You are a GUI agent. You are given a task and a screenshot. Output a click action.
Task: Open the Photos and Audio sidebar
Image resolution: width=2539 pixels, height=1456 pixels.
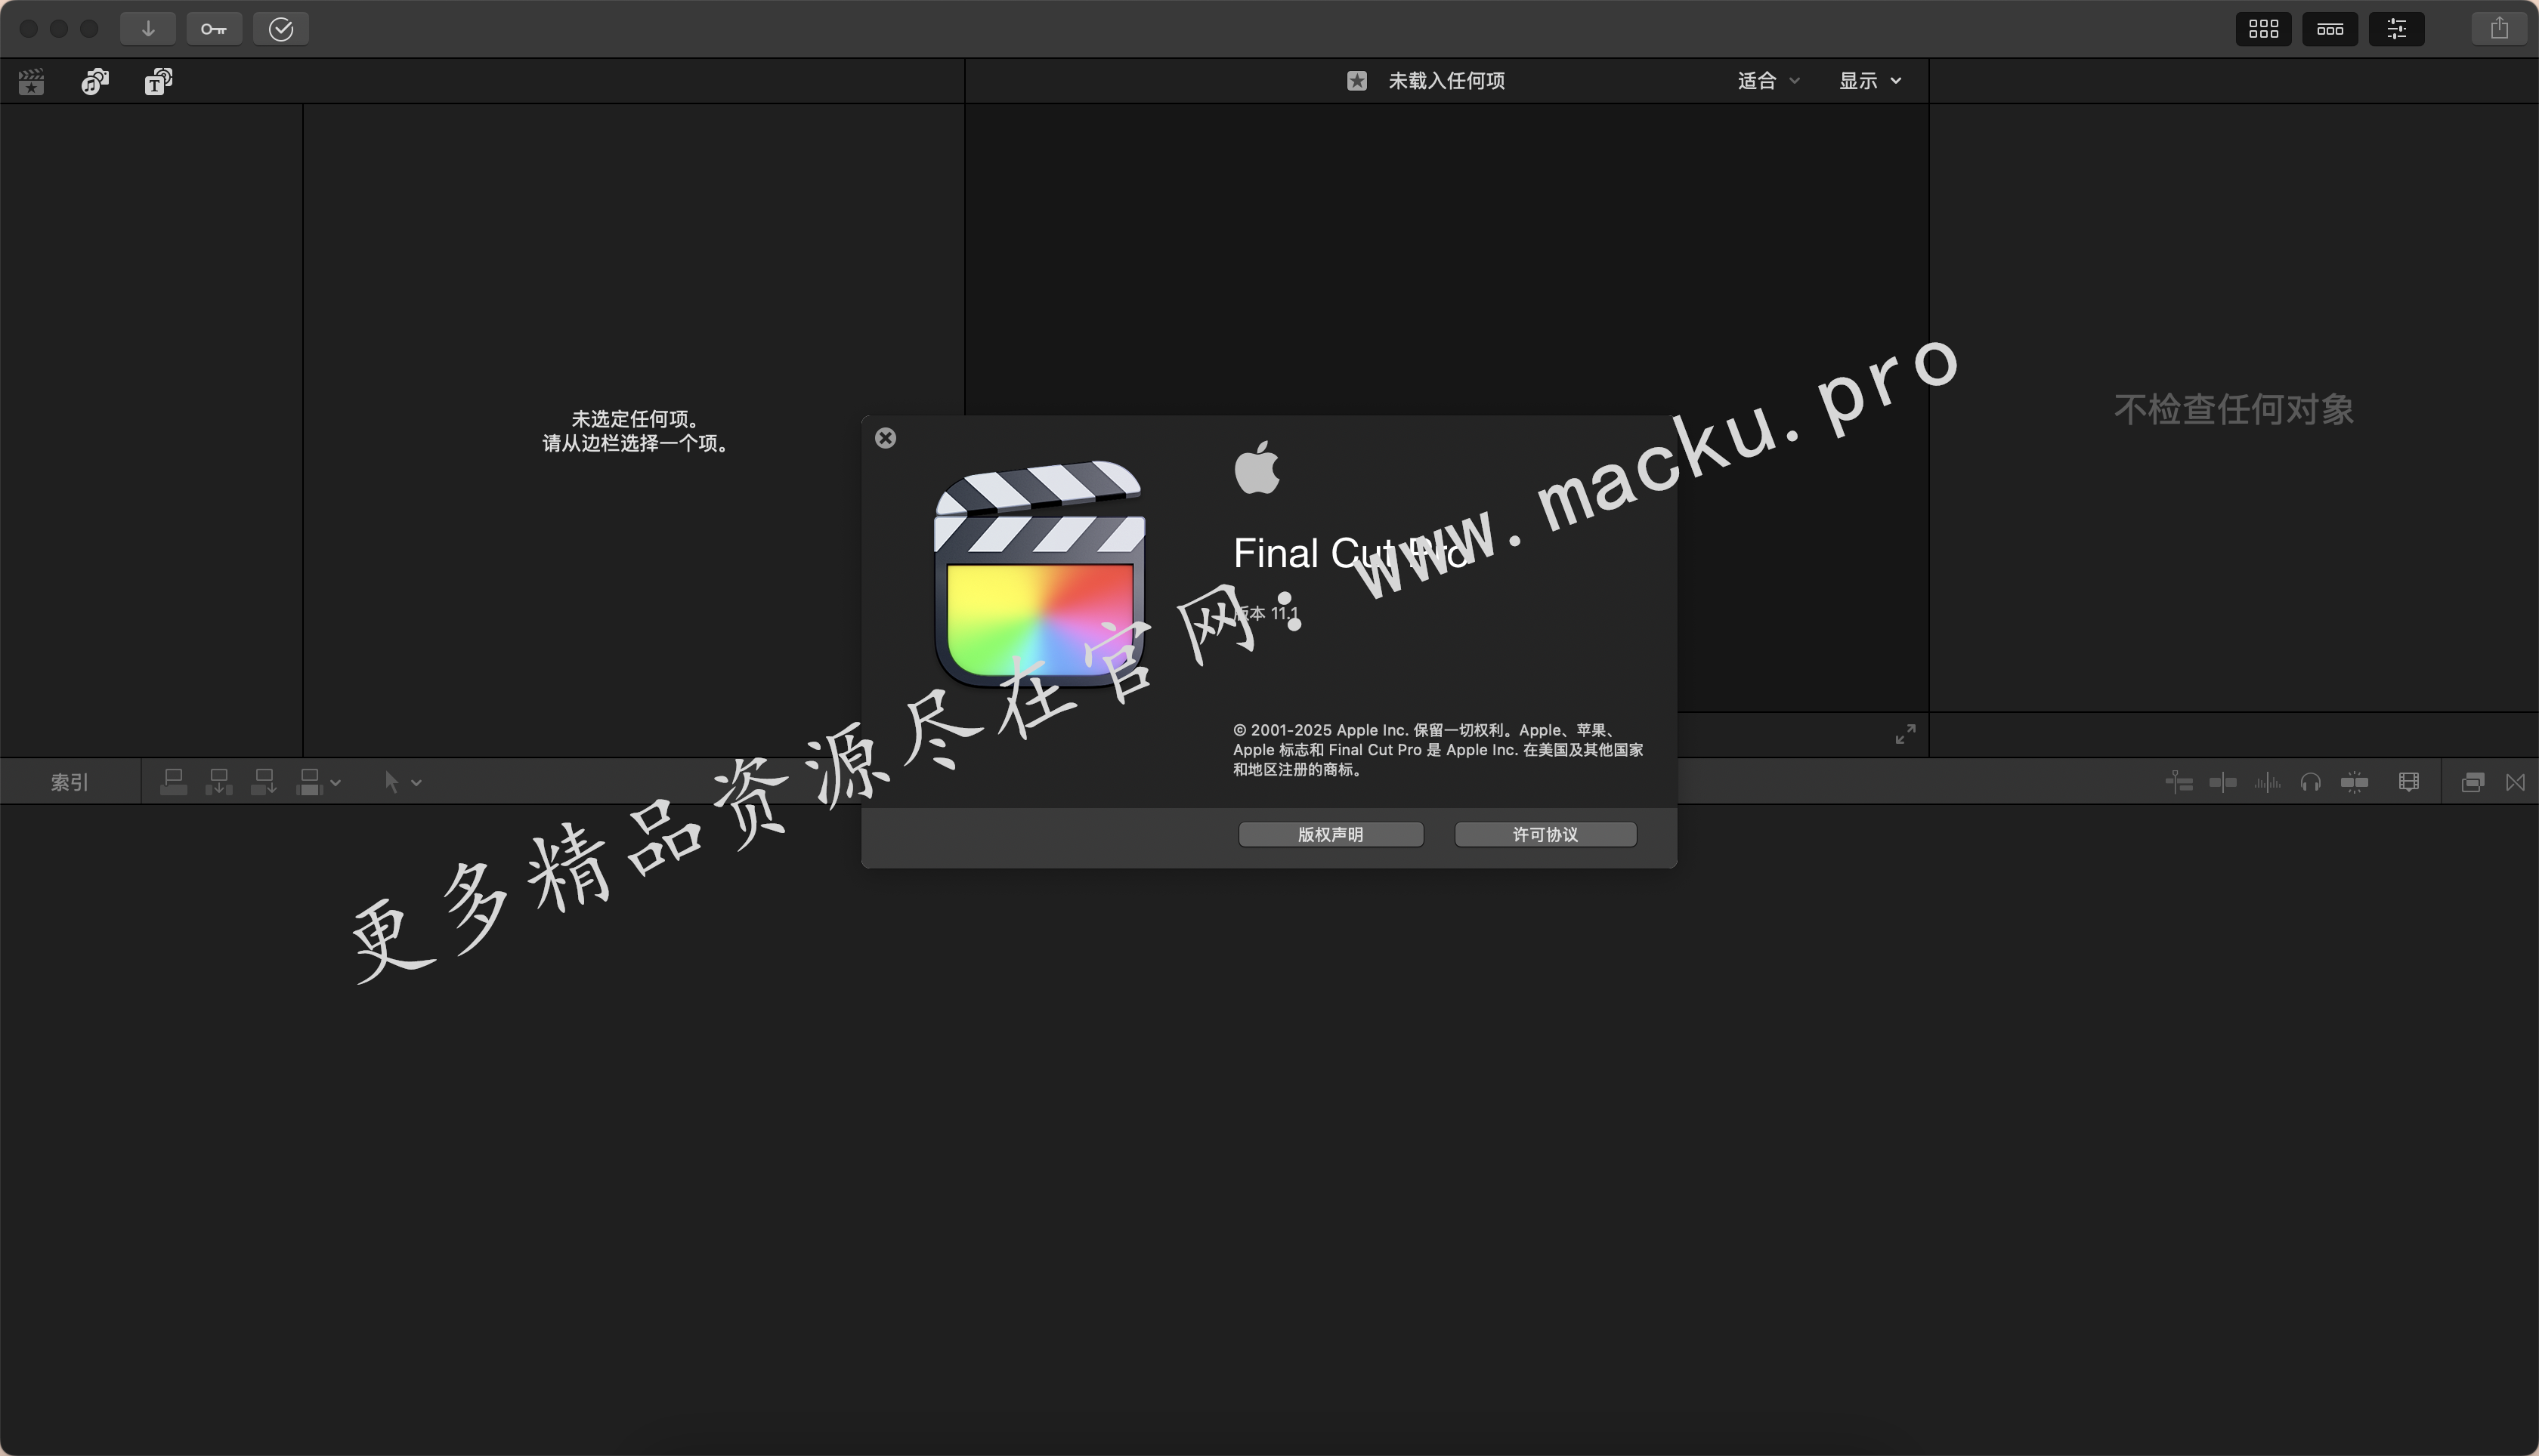click(x=95, y=81)
